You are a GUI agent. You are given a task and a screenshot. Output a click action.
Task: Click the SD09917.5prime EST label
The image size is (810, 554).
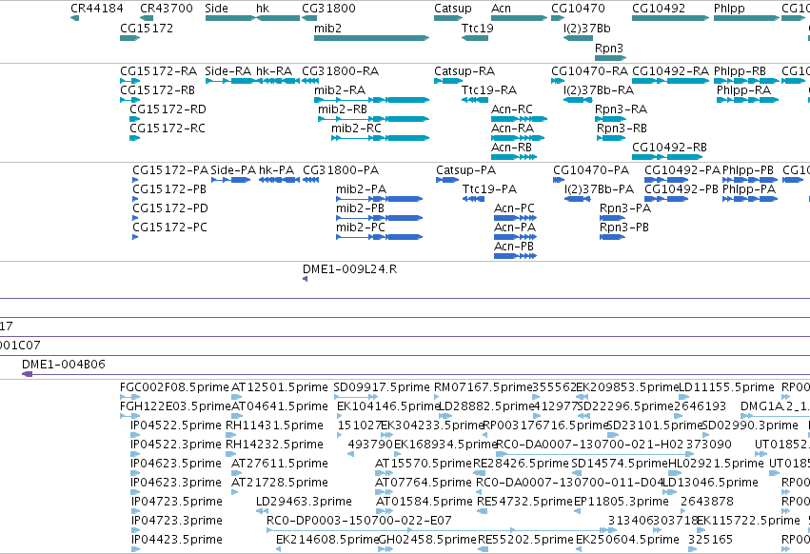coord(382,387)
